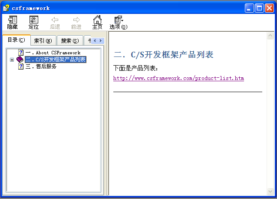This screenshot has width=277, height=199.
Task: Click the content pane scrollbar down arrow
Action: point(270,192)
